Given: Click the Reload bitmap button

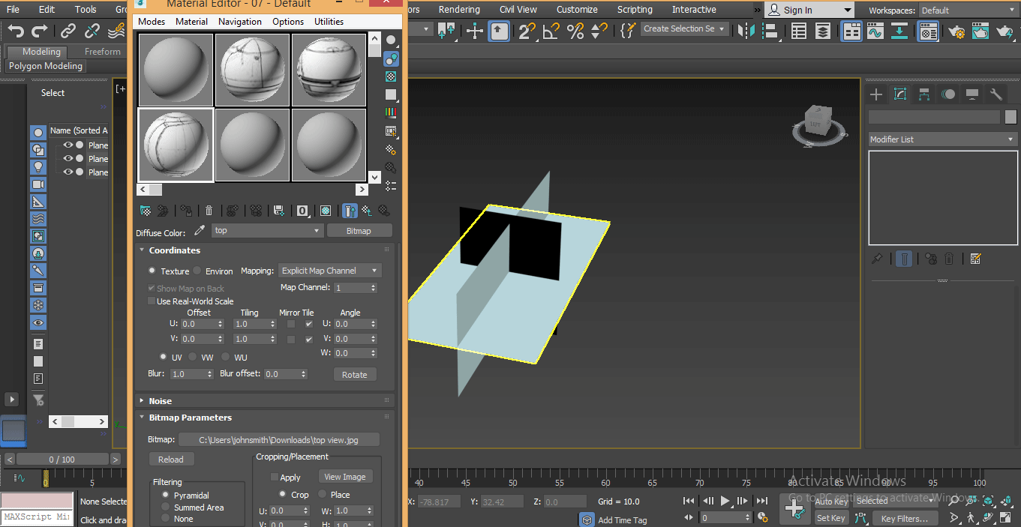Looking at the screenshot, I should point(171,460).
